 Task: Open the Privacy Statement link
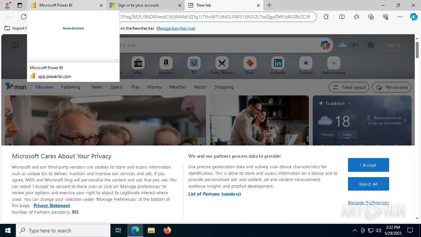tap(52, 205)
